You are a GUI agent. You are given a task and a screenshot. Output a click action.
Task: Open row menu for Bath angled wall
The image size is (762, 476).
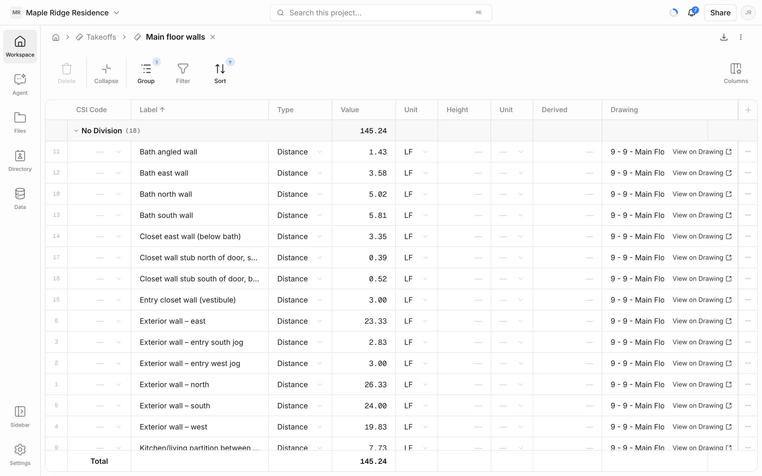tap(748, 152)
